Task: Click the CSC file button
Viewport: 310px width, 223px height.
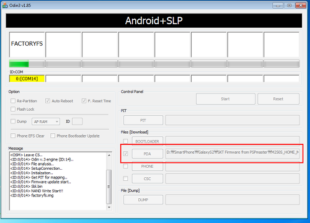Action: [x=148, y=178]
